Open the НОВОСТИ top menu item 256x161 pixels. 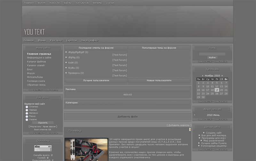click(x=54, y=3)
